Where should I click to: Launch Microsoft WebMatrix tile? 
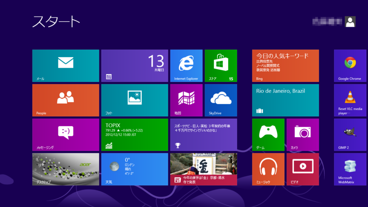click(350, 169)
